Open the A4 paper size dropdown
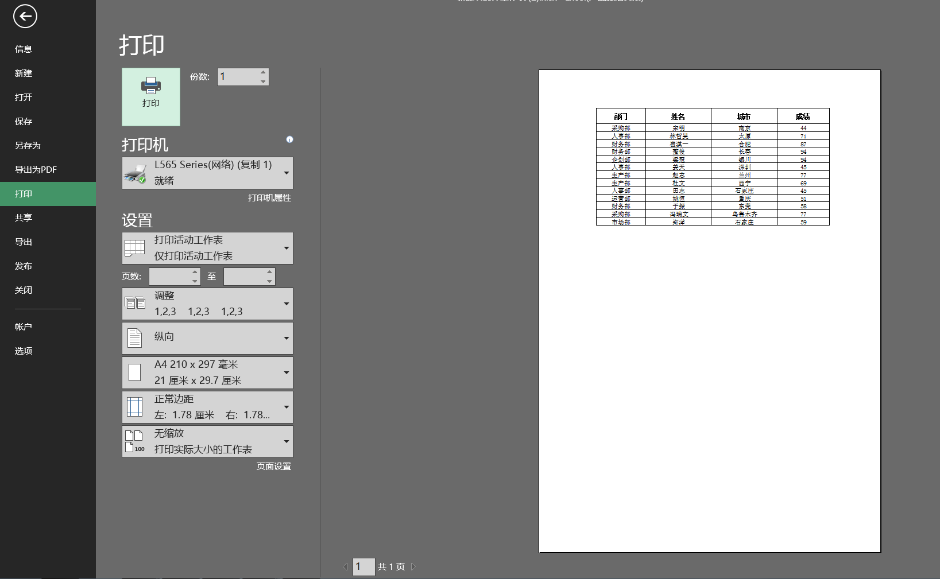 tap(207, 372)
